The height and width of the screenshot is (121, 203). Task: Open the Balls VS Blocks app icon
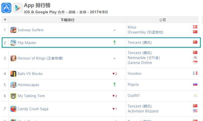[13, 74]
